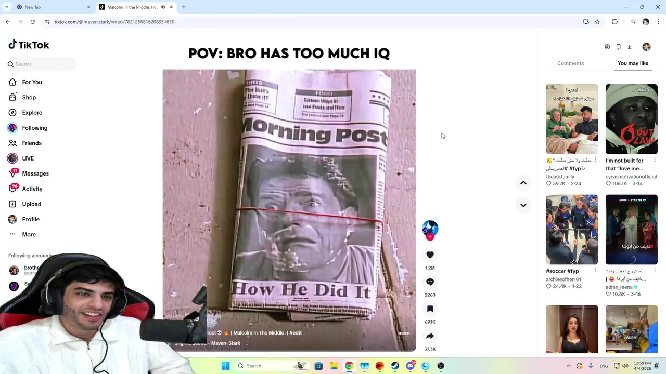This screenshot has height=374, width=666.
Task: Open Steam from the taskbar
Action: [x=395, y=366]
